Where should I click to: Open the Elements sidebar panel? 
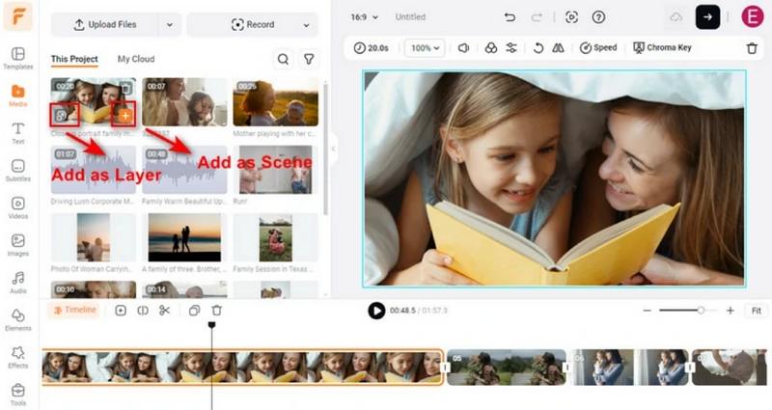pyautogui.click(x=17, y=320)
